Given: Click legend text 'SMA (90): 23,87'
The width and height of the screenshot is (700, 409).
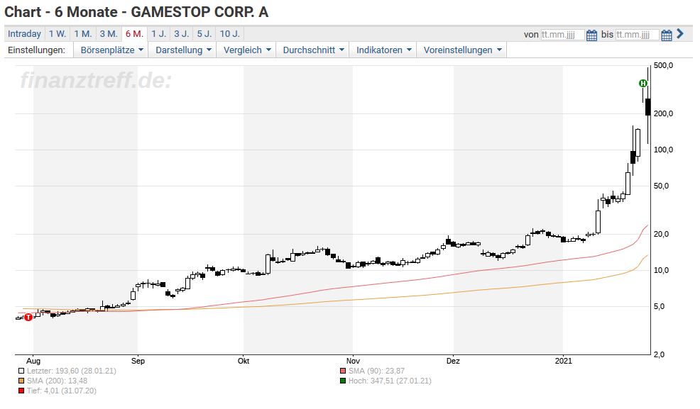Looking at the screenshot, I should tap(376, 371).
